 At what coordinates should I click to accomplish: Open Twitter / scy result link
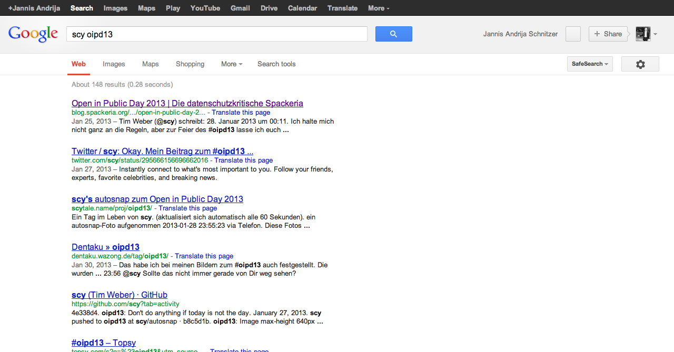pos(162,151)
